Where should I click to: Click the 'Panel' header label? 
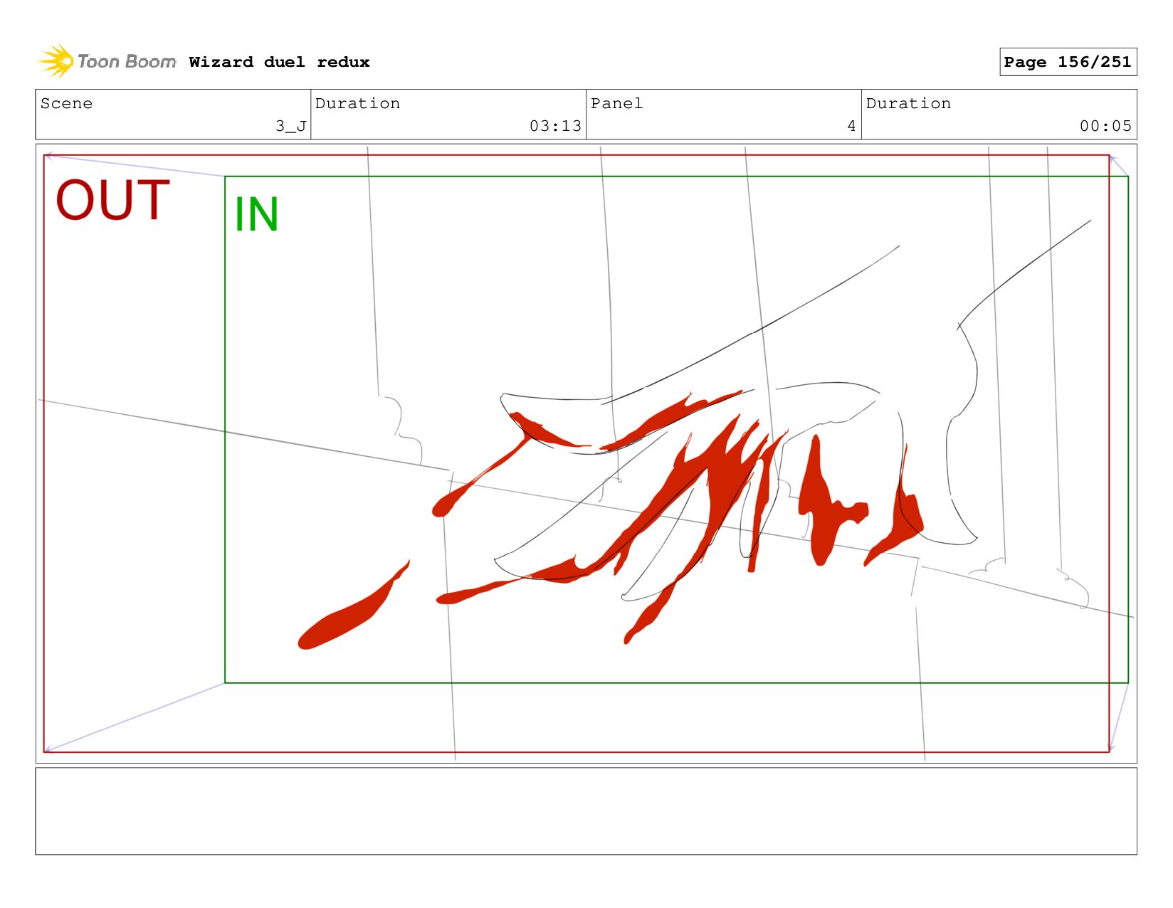pos(616,103)
